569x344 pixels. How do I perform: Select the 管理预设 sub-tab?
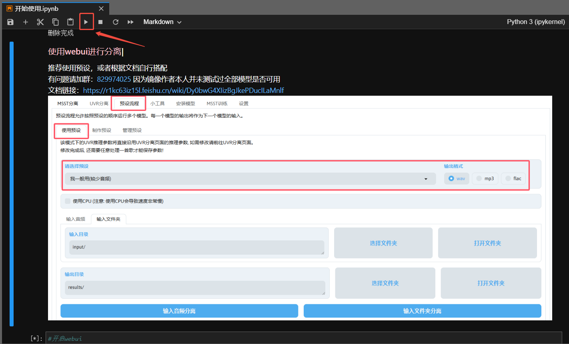click(x=132, y=131)
